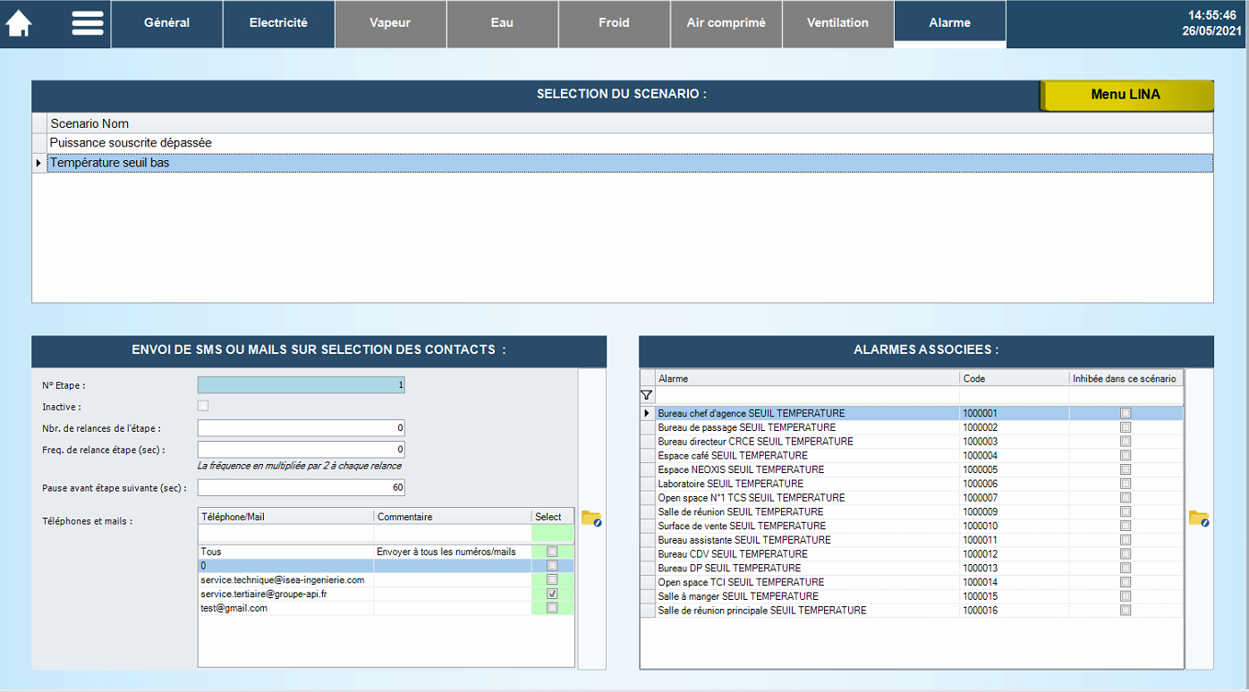This screenshot has width=1249, height=692.
Task: Click Scenario Nom column header
Action: [630, 123]
